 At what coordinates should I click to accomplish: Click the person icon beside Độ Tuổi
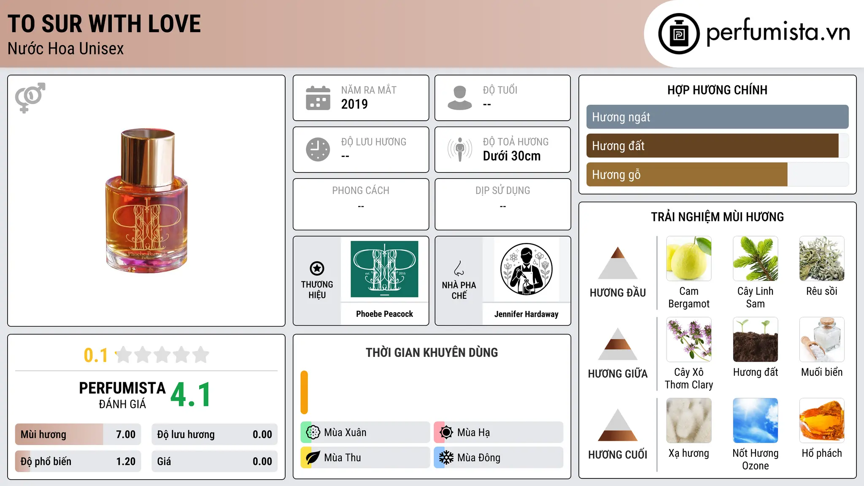pyautogui.click(x=460, y=98)
